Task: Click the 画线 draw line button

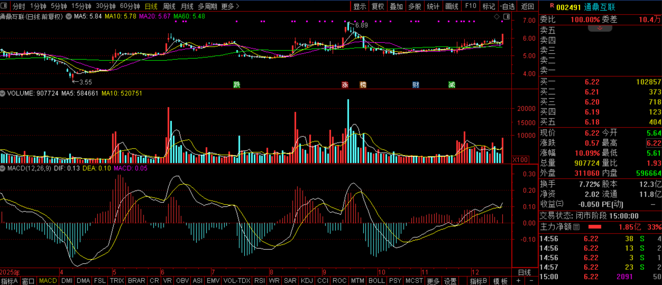Action: pos(452,6)
